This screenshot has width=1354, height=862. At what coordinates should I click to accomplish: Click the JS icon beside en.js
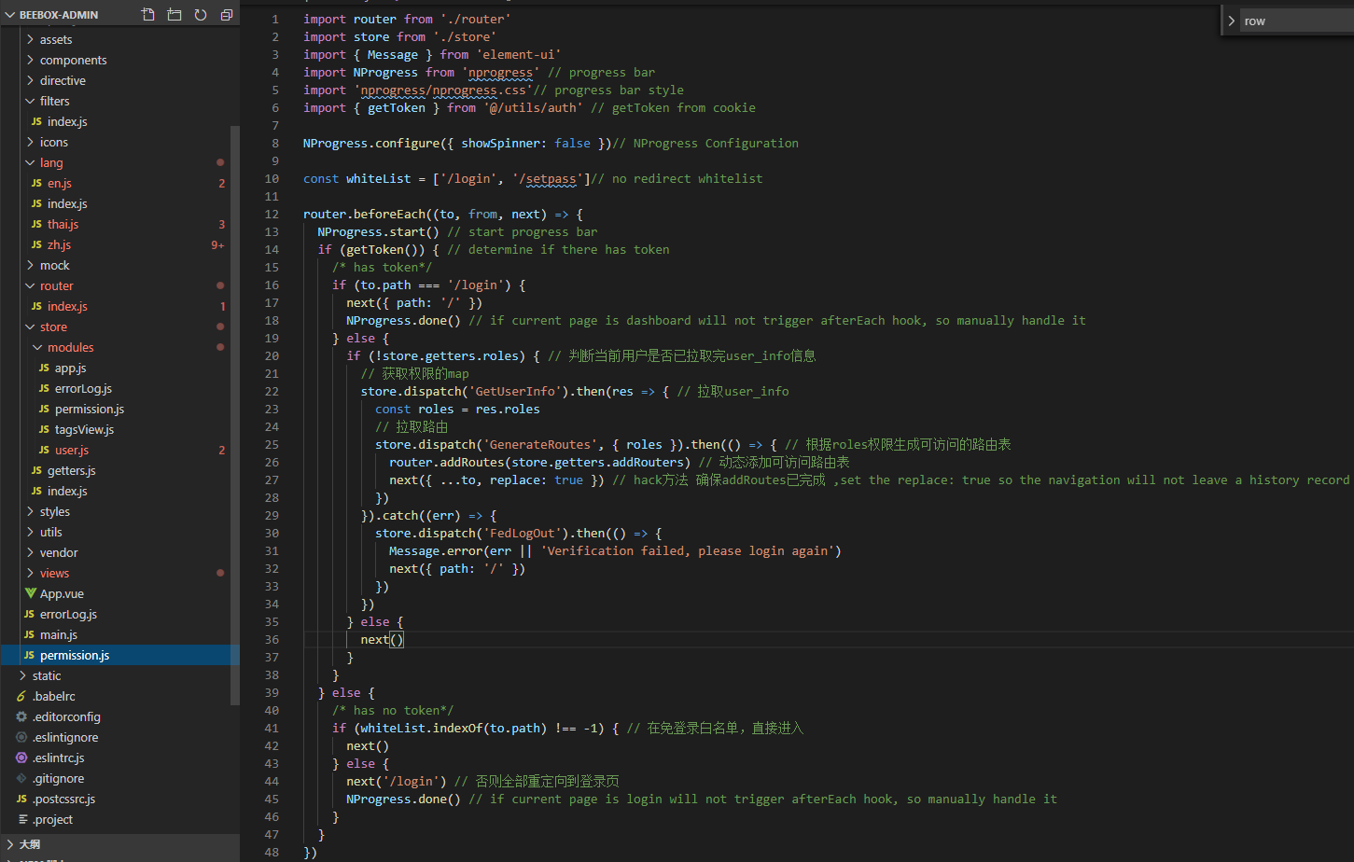tap(36, 183)
